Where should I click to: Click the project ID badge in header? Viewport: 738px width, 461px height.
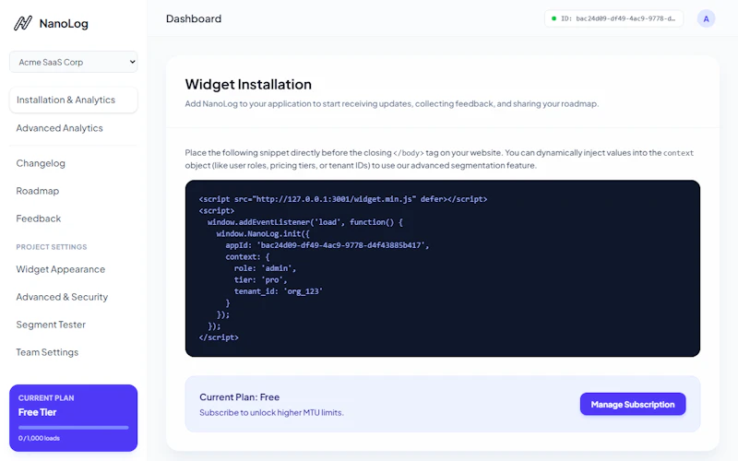coord(613,18)
